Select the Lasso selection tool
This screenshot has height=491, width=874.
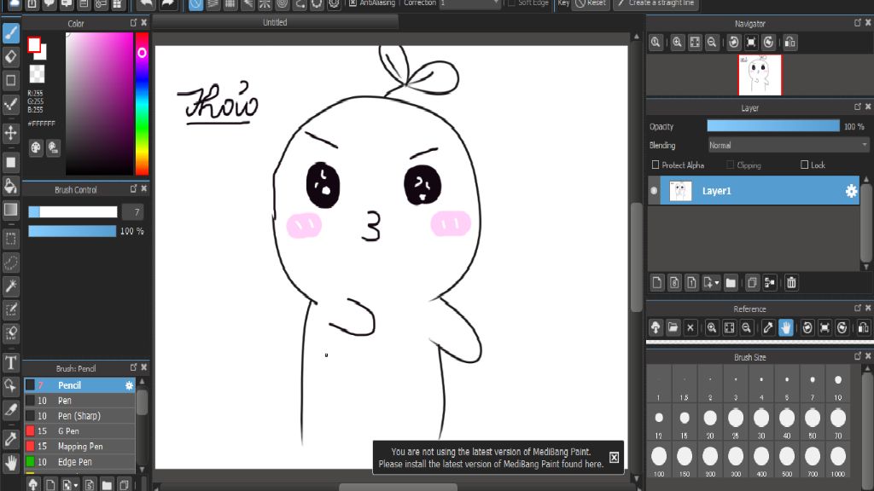10,263
